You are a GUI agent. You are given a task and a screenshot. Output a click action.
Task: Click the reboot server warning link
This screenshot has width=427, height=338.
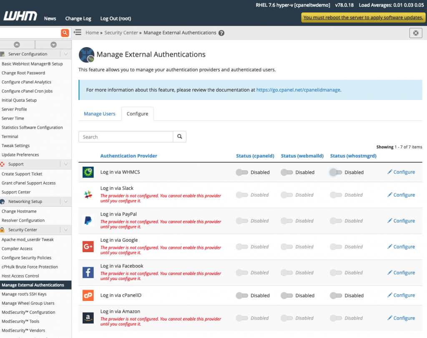click(363, 18)
